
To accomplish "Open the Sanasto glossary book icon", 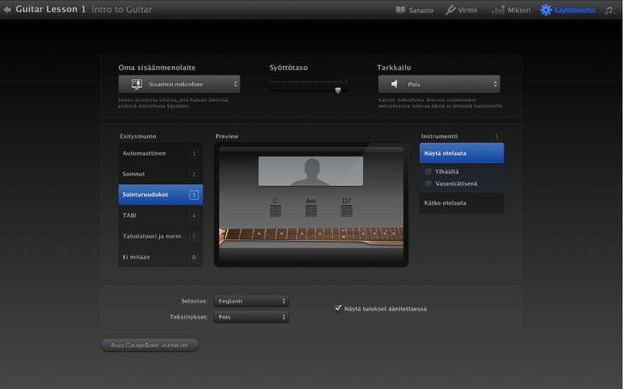I will tap(401, 10).
